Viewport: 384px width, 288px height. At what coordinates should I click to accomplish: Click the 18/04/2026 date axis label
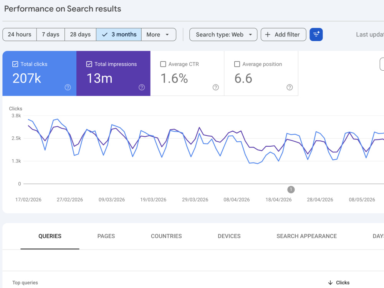coord(278,200)
